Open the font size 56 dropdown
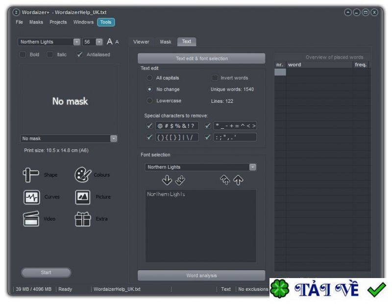Viewport: 392px width, 304px height. tap(99, 42)
